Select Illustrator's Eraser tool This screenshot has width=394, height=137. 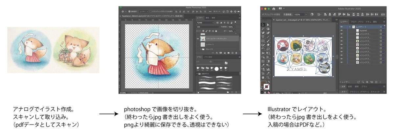pyautogui.click(x=268, y=45)
